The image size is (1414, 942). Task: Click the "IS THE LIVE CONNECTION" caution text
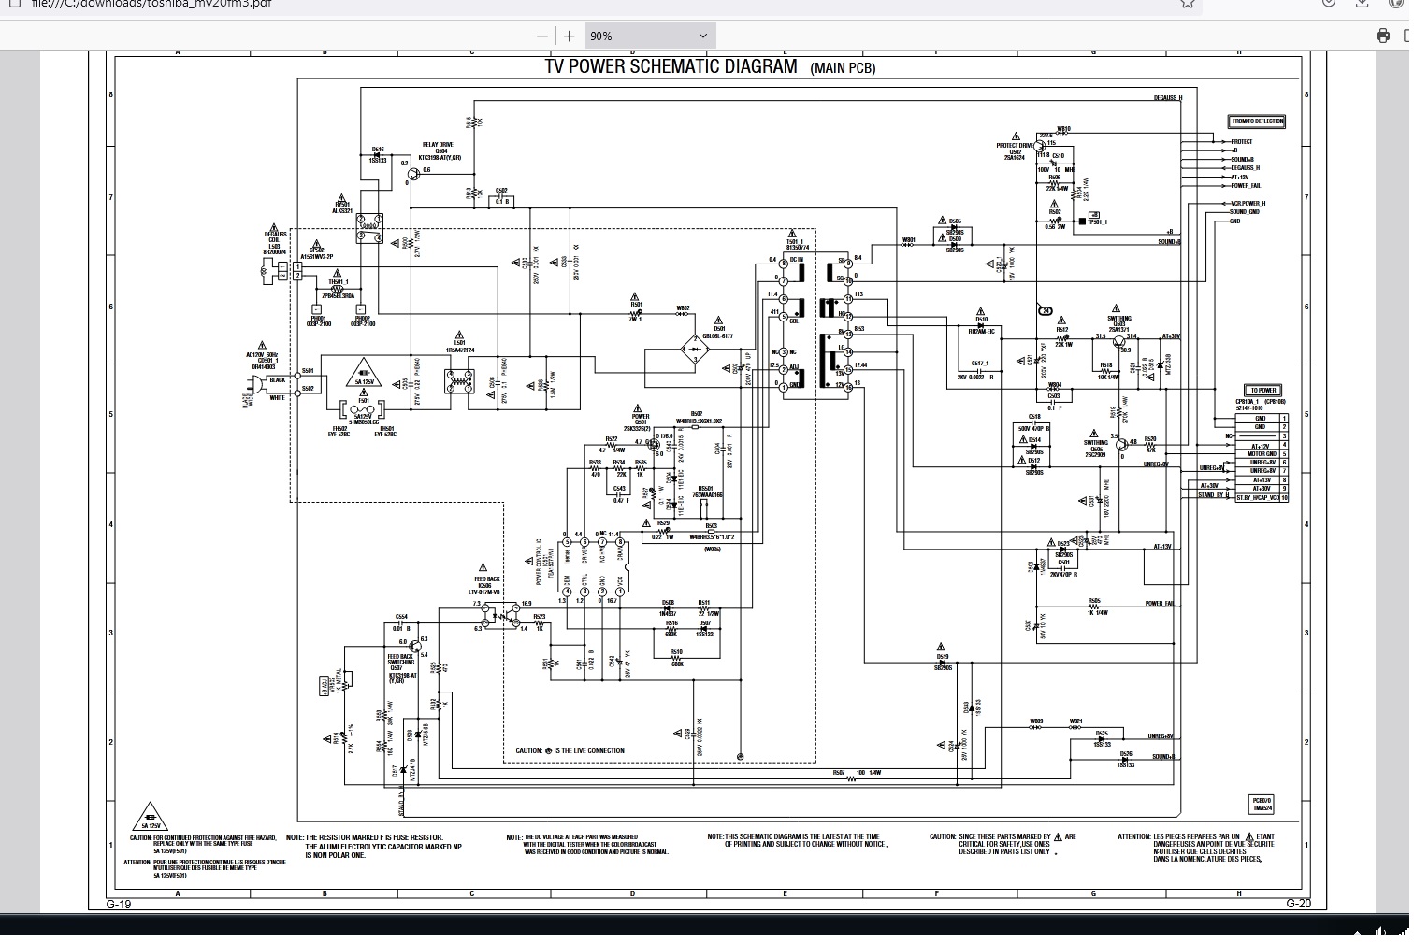click(589, 750)
